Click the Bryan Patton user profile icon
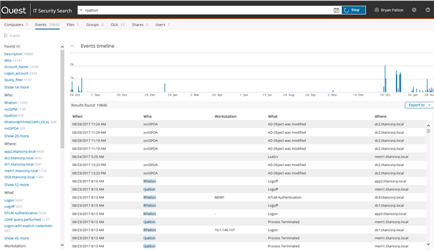Screen dimensions: 434x250 376,10
